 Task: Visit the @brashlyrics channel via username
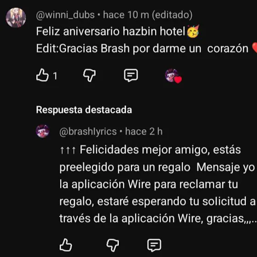click(88, 132)
